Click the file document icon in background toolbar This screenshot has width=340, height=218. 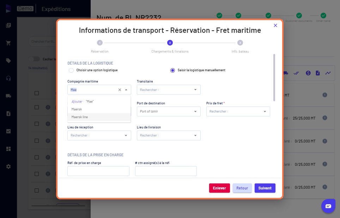tap(318, 73)
